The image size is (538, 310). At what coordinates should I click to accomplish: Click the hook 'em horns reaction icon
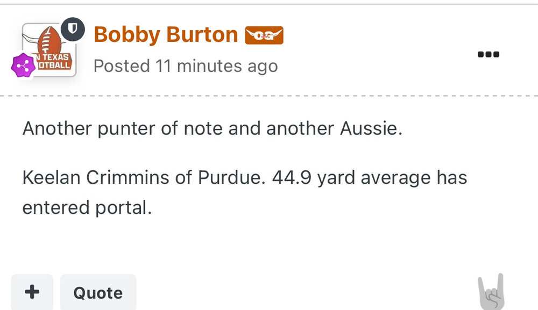tap(491, 292)
